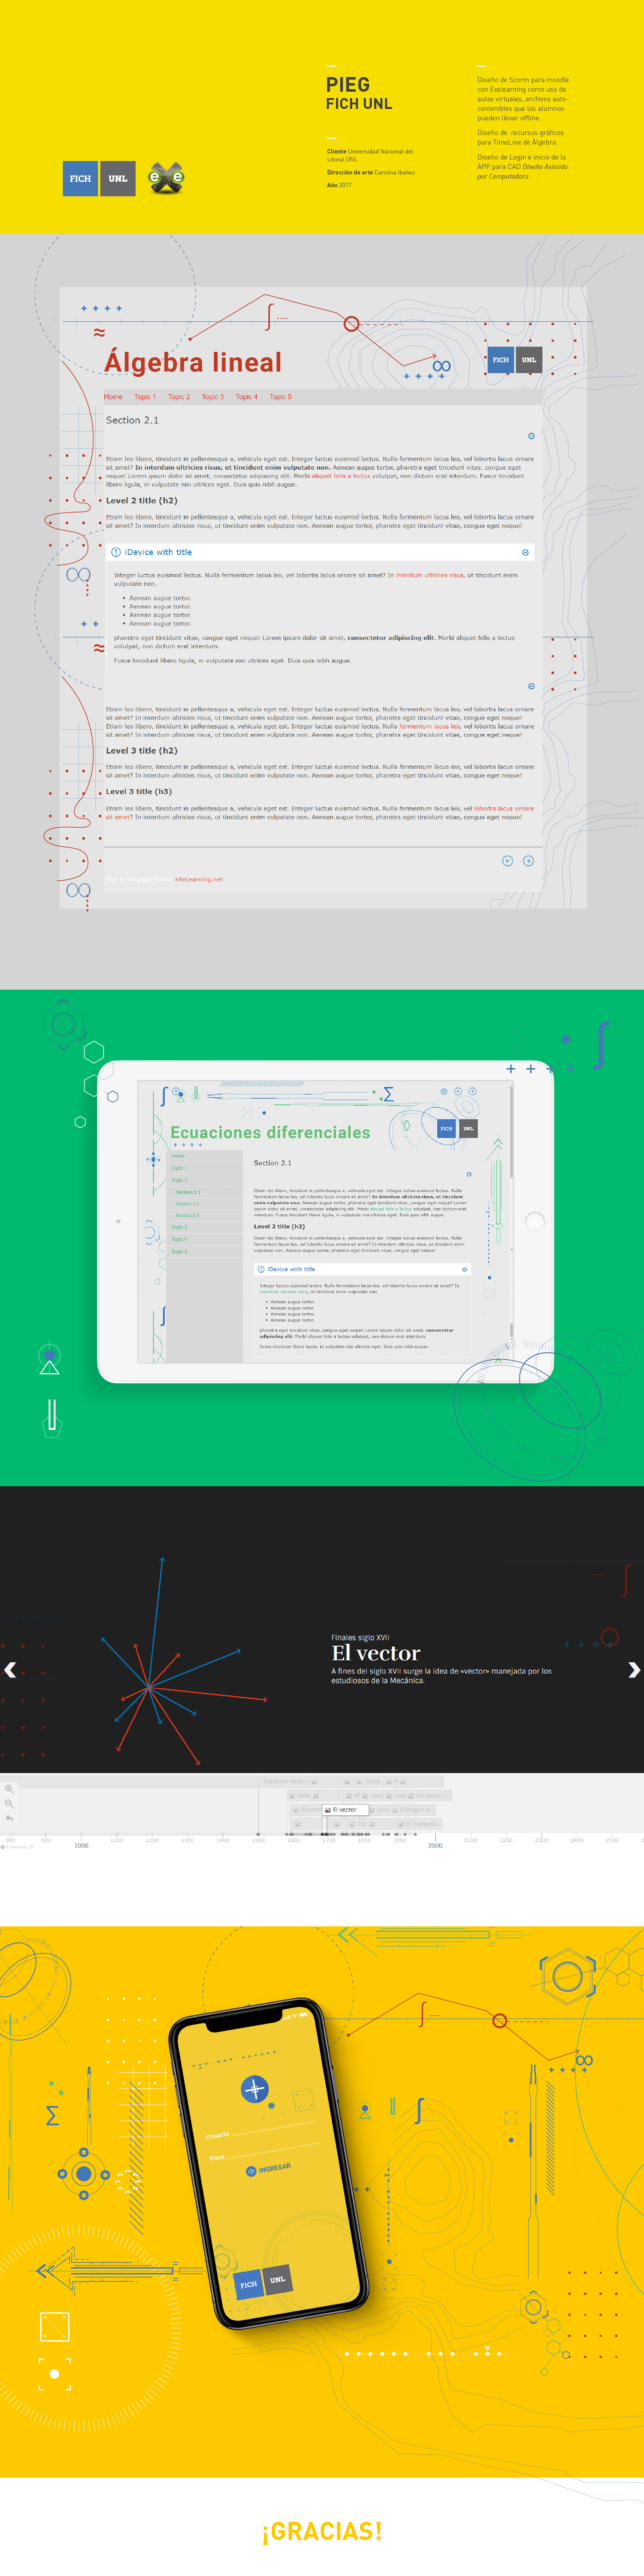
Task: Click UNL logo on Álgebra lineal page
Action: (529, 360)
